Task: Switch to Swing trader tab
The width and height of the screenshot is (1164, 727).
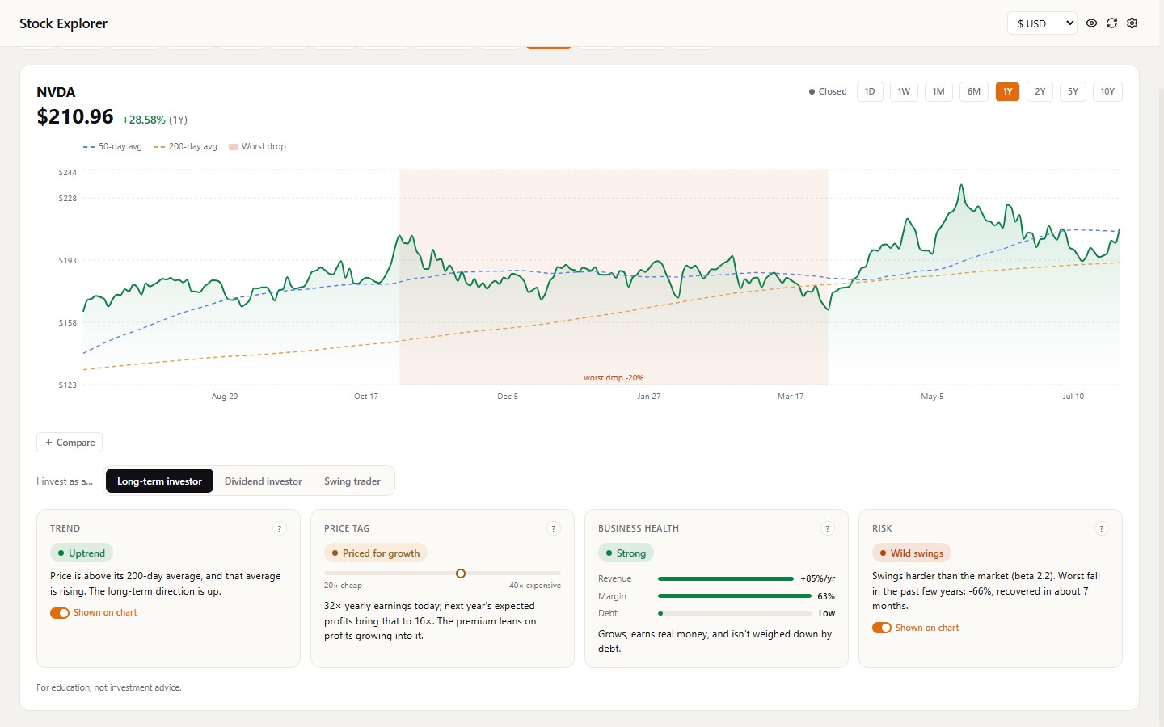Action: [352, 481]
